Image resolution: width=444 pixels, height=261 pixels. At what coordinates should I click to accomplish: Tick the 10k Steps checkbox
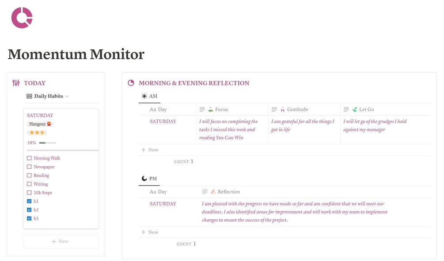29,193
